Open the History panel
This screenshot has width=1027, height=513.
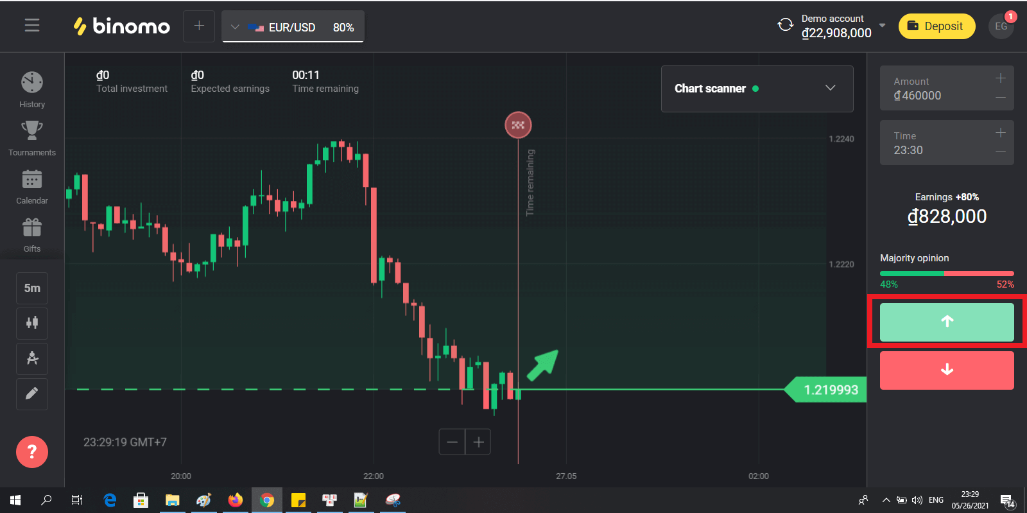[32, 89]
